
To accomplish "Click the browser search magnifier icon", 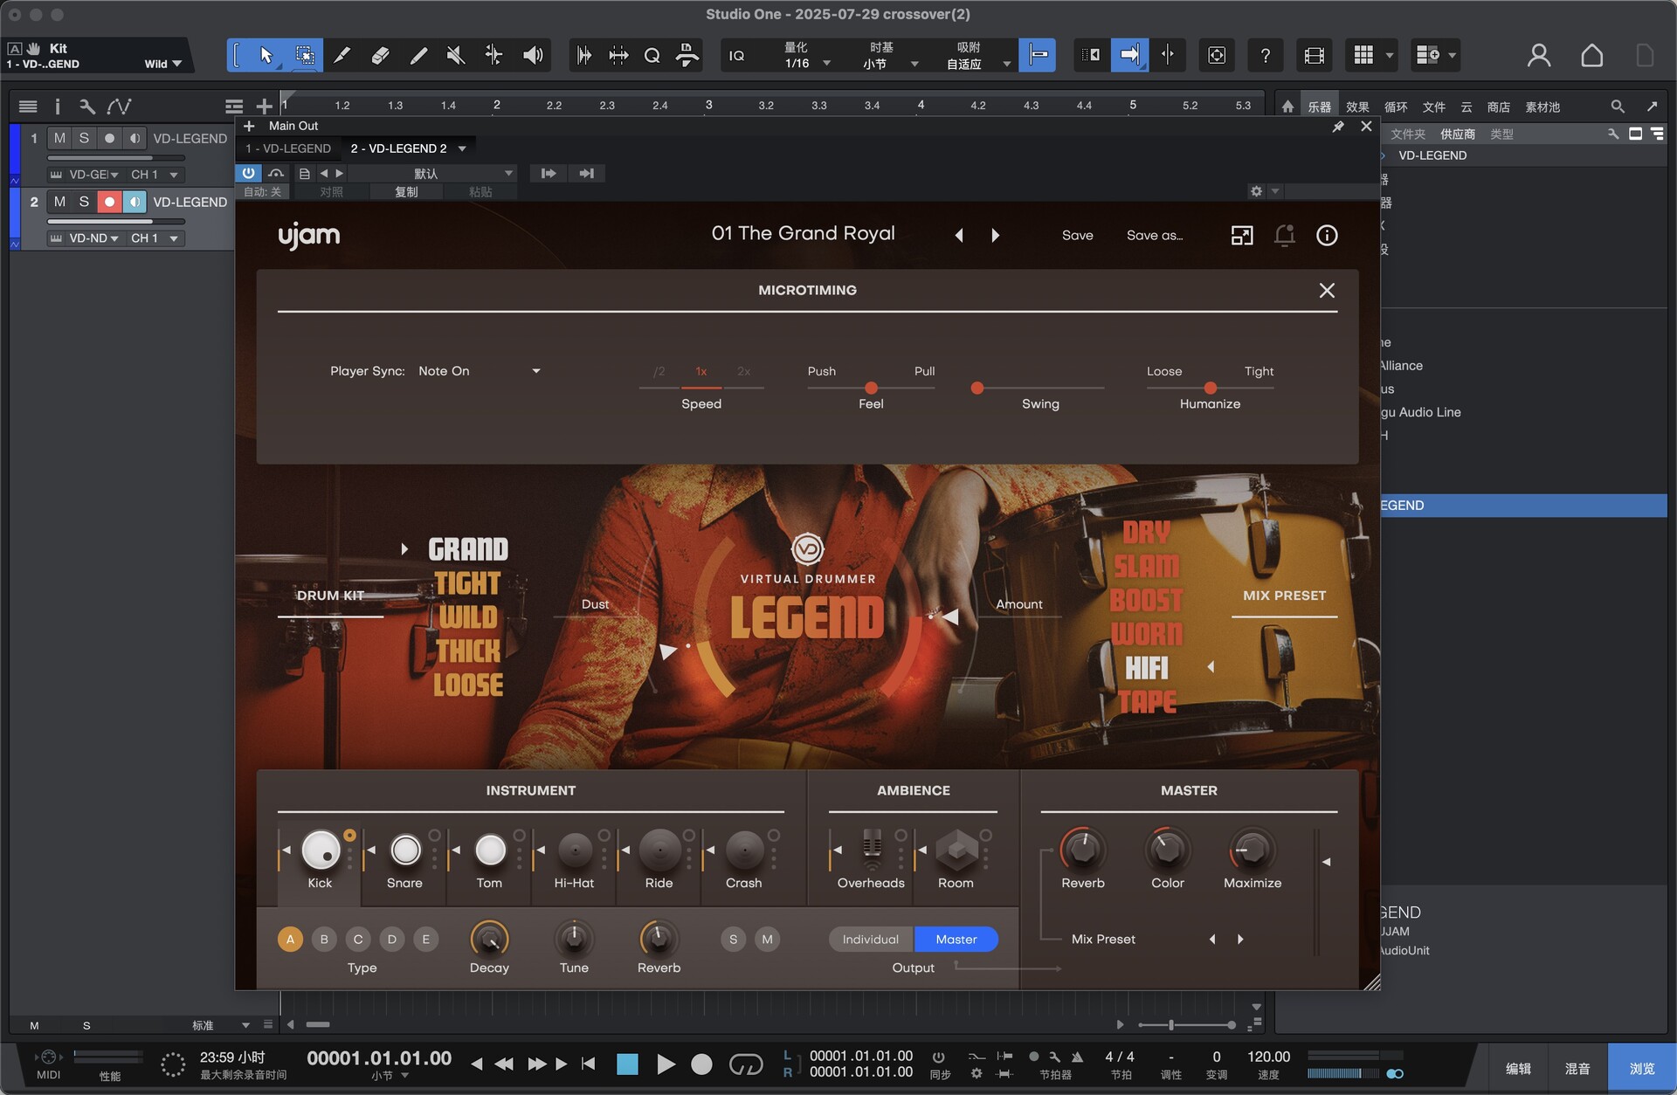I will 1618,107.
